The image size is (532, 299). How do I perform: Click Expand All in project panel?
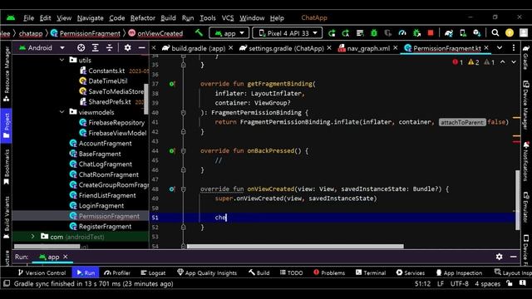coord(95,48)
